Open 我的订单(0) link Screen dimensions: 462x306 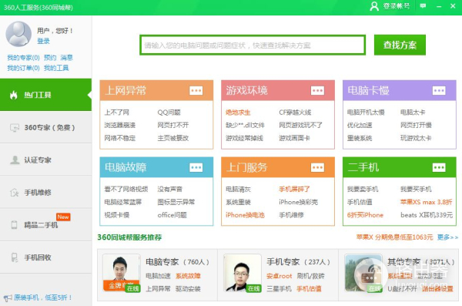[x=23, y=68]
